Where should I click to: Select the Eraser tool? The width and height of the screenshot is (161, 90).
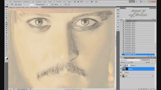[x=7, y=30]
